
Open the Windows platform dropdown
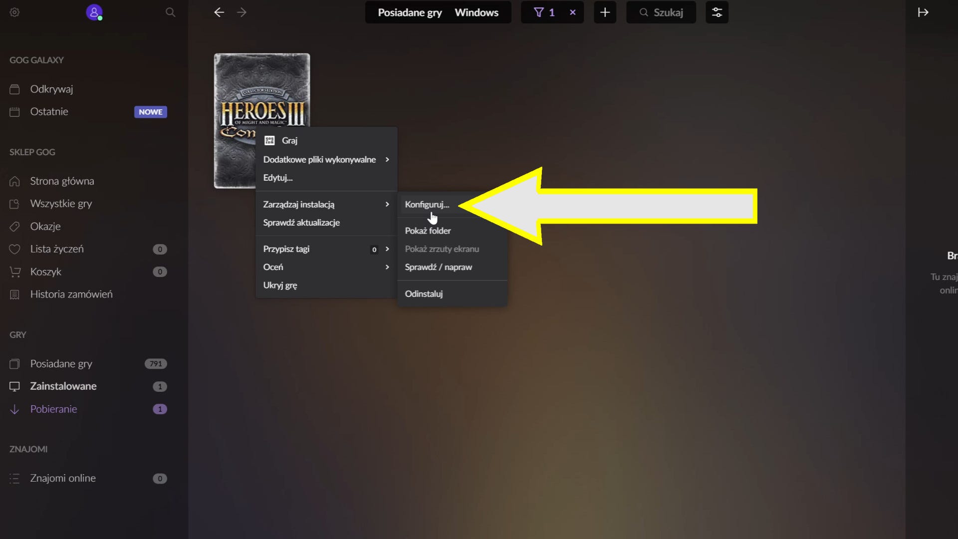(477, 12)
